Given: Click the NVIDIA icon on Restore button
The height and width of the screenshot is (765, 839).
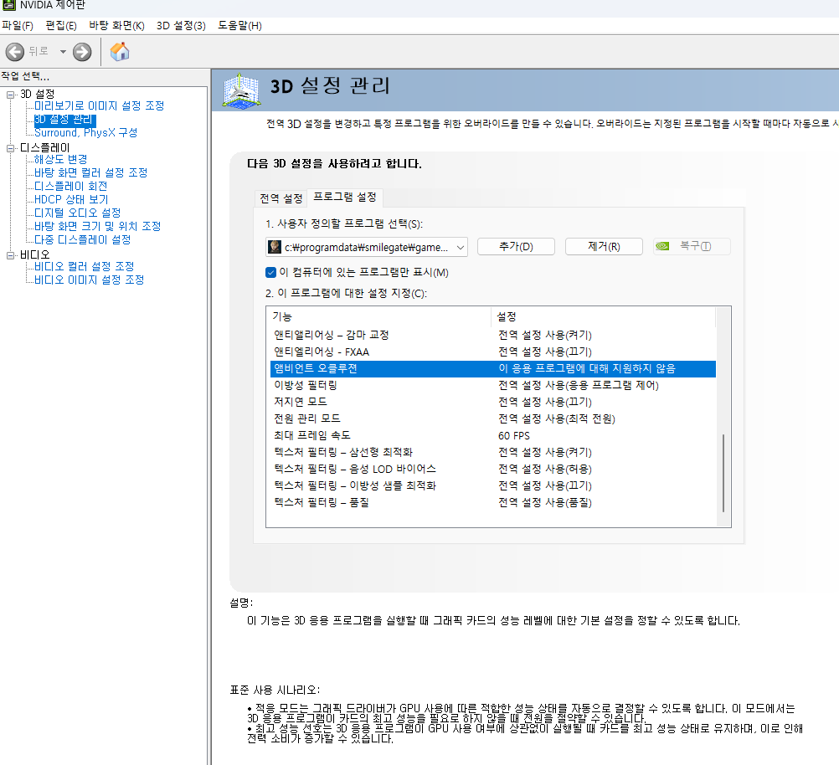Looking at the screenshot, I should point(662,246).
